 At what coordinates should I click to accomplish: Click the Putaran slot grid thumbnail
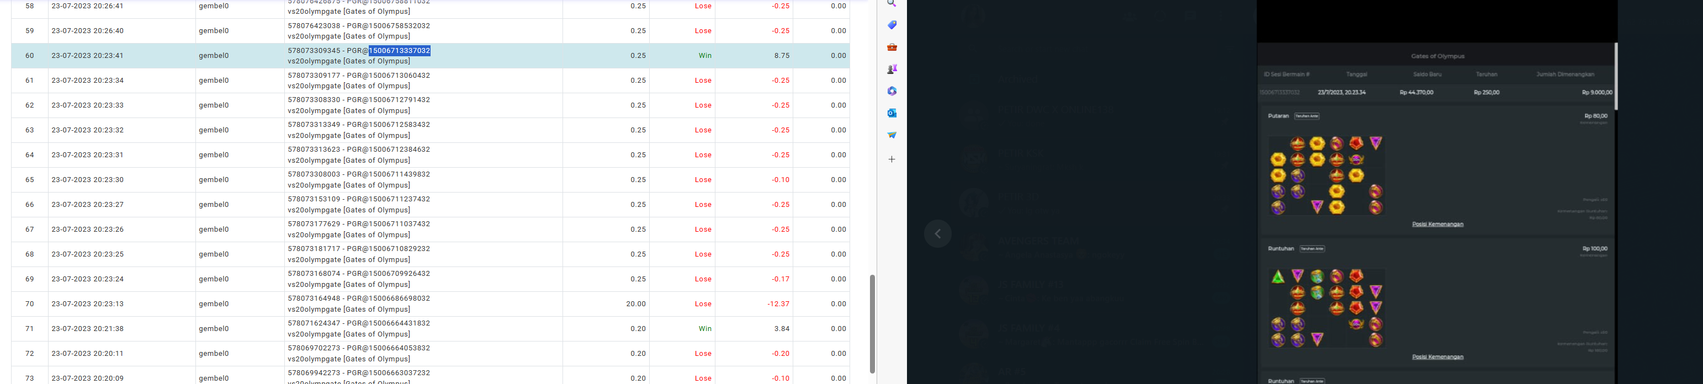[1327, 175]
